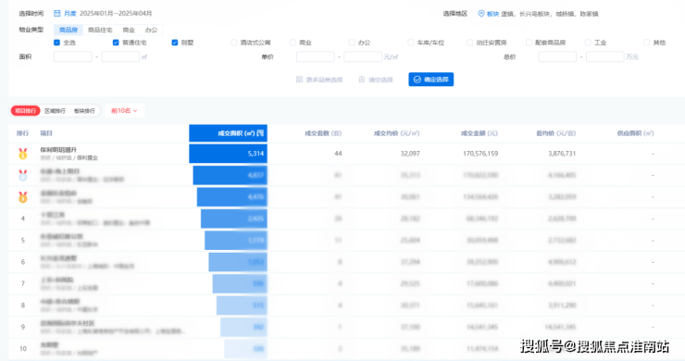Open the date range 2025年01月--2025年04月 picker
685x361 pixels.
click(116, 14)
